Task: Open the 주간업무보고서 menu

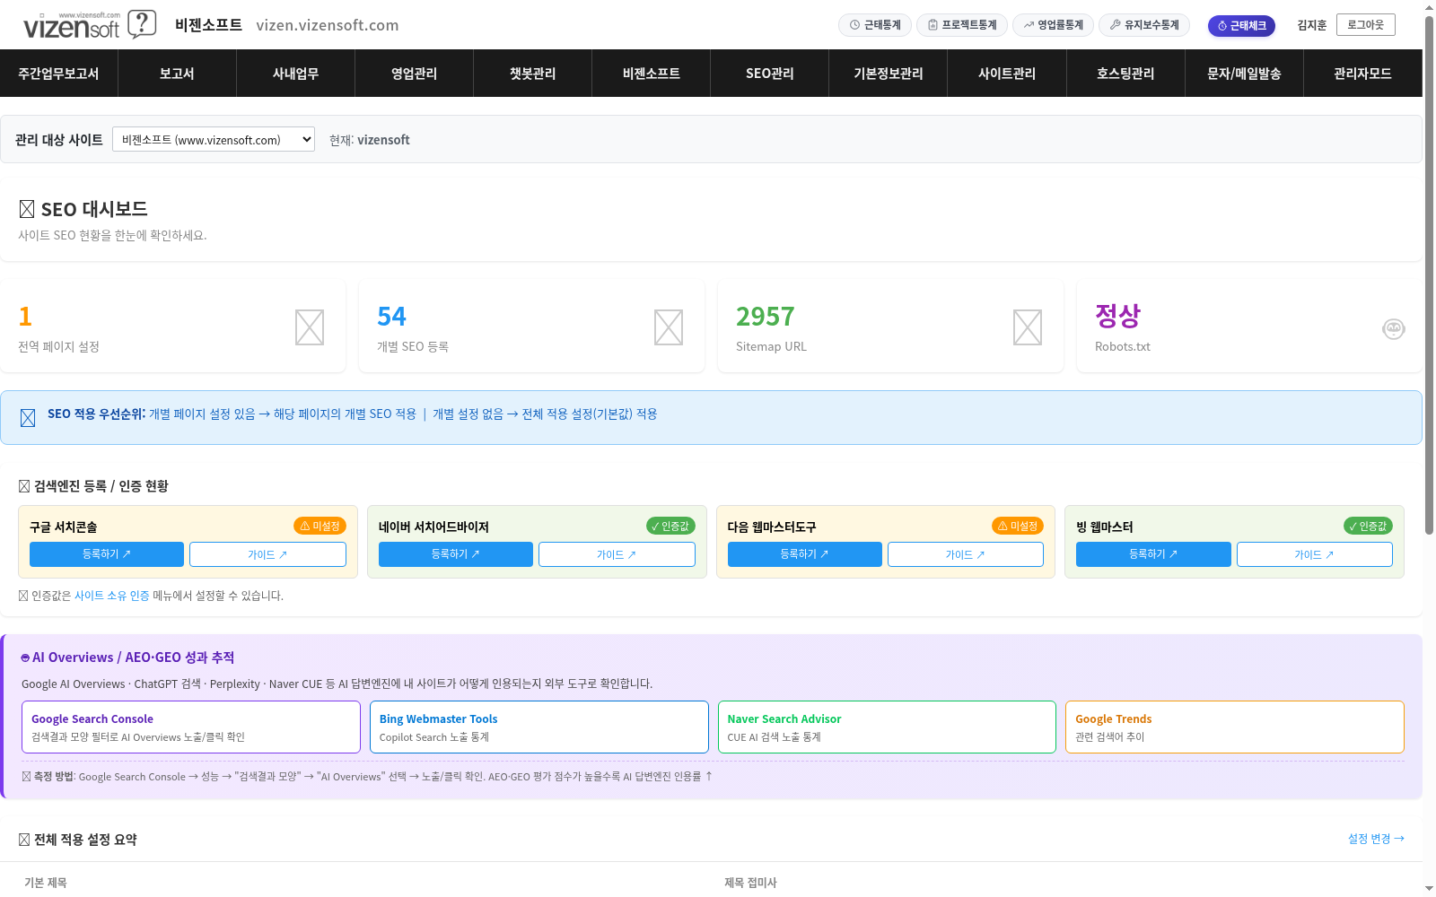Action: point(59,74)
